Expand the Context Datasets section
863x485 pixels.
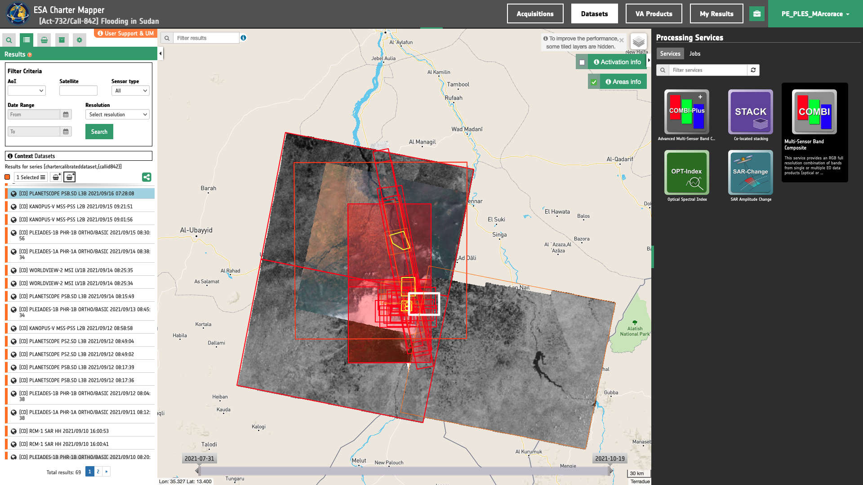[79, 156]
